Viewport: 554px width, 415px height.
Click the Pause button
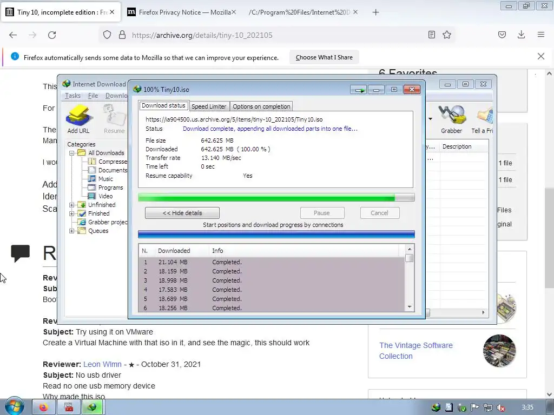pyautogui.click(x=322, y=213)
